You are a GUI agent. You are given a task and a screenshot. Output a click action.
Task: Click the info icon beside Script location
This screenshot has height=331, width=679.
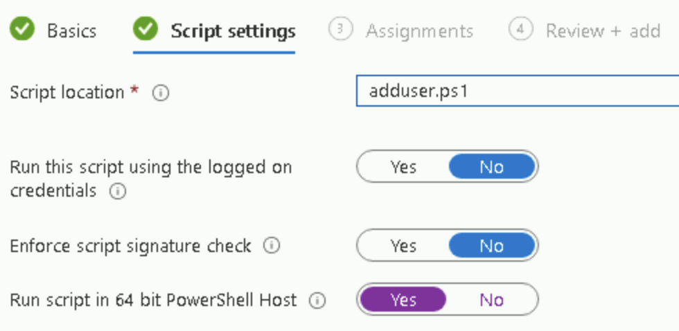point(160,93)
